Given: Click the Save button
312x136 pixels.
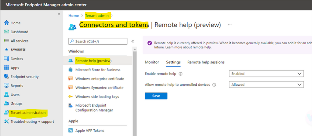Looking at the screenshot, I should 156,96.
